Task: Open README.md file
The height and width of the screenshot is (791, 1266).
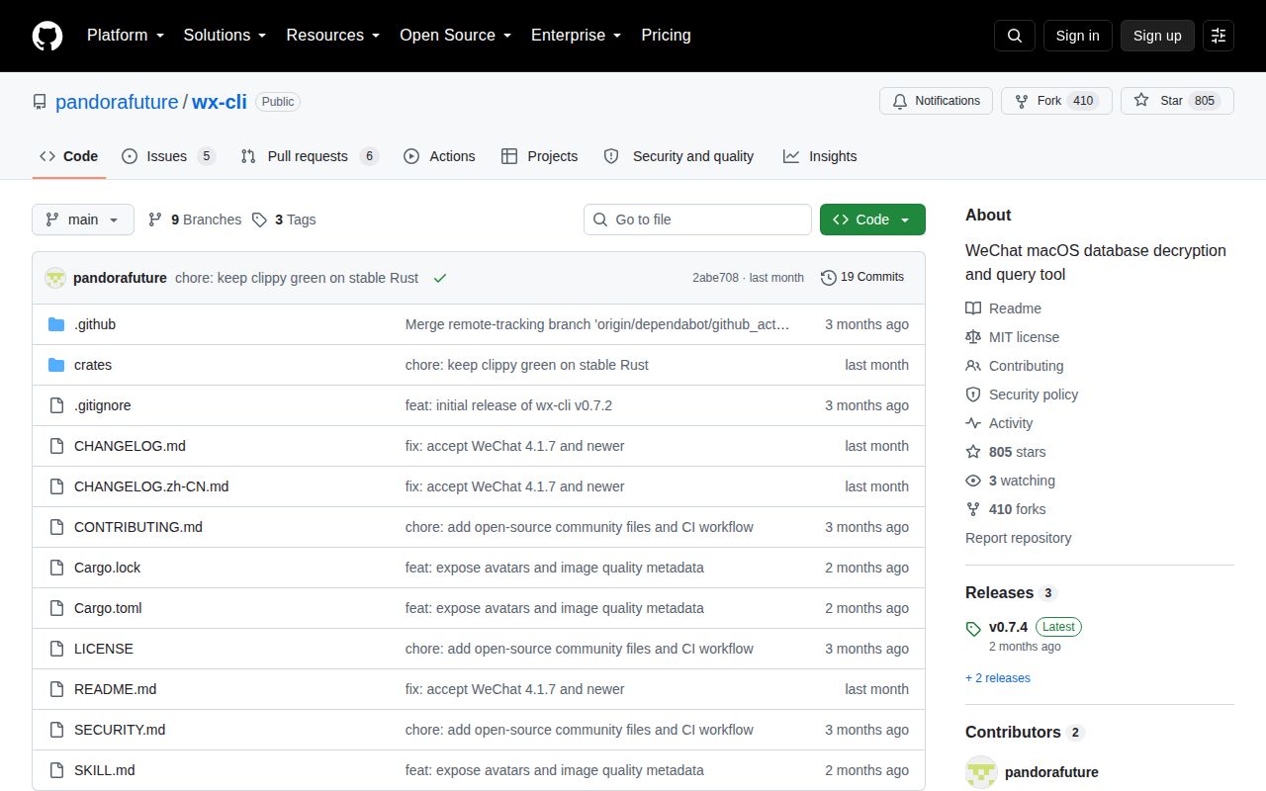Action: pyautogui.click(x=116, y=689)
